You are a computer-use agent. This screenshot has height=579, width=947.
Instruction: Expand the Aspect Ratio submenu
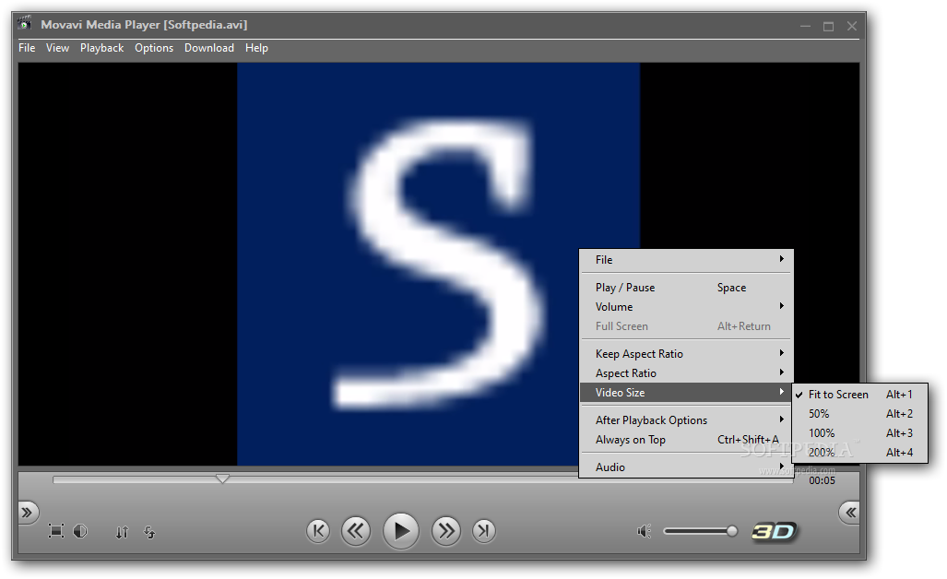click(686, 373)
